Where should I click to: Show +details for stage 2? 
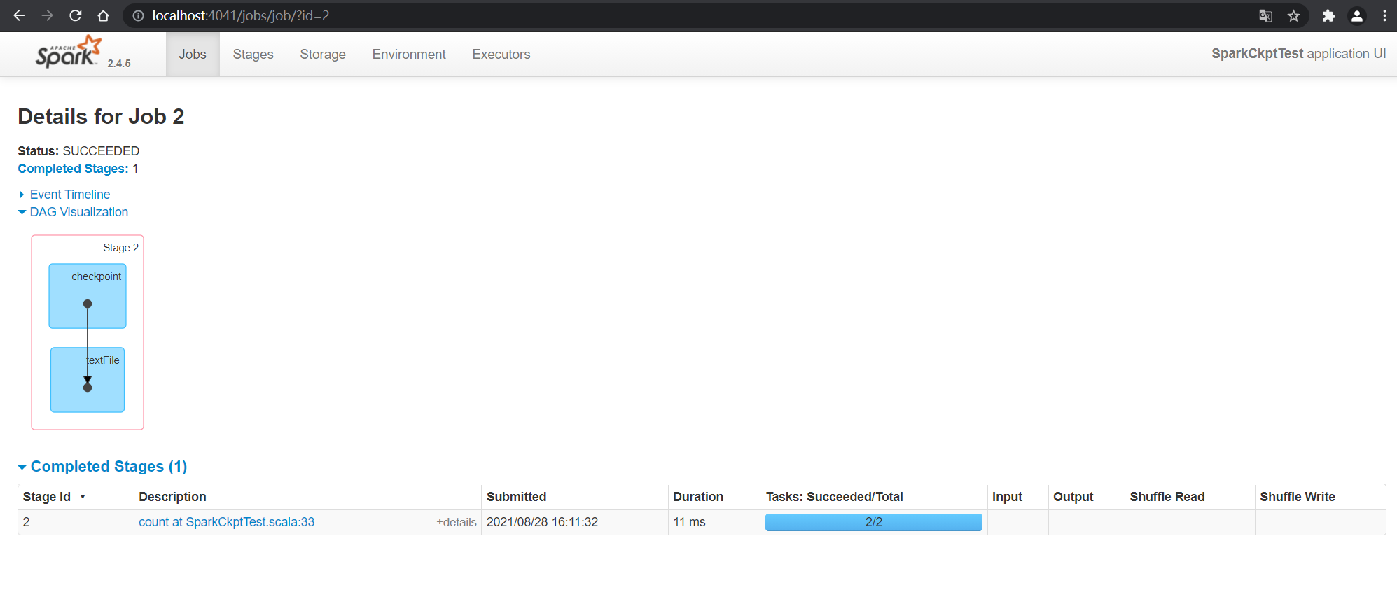coord(457,522)
